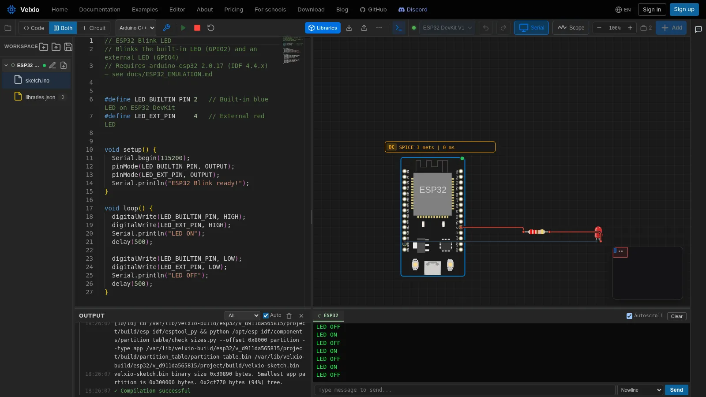The image size is (706, 397).
Task: Toggle the terminal console icon
Action: coord(399,28)
